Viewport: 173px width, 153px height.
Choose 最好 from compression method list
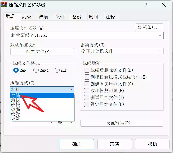pyautogui.click(x=16, y=118)
